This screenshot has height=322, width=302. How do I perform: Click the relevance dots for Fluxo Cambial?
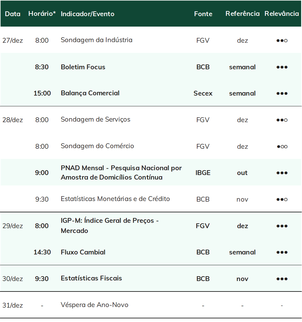tap(282, 252)
